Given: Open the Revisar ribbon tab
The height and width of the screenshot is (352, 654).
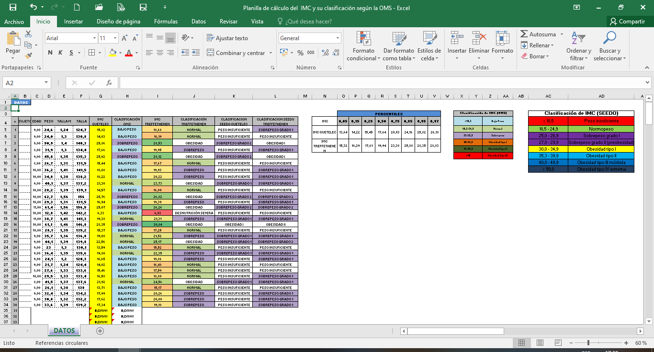Looking at the screenshot, I should (x=228, y=22).
